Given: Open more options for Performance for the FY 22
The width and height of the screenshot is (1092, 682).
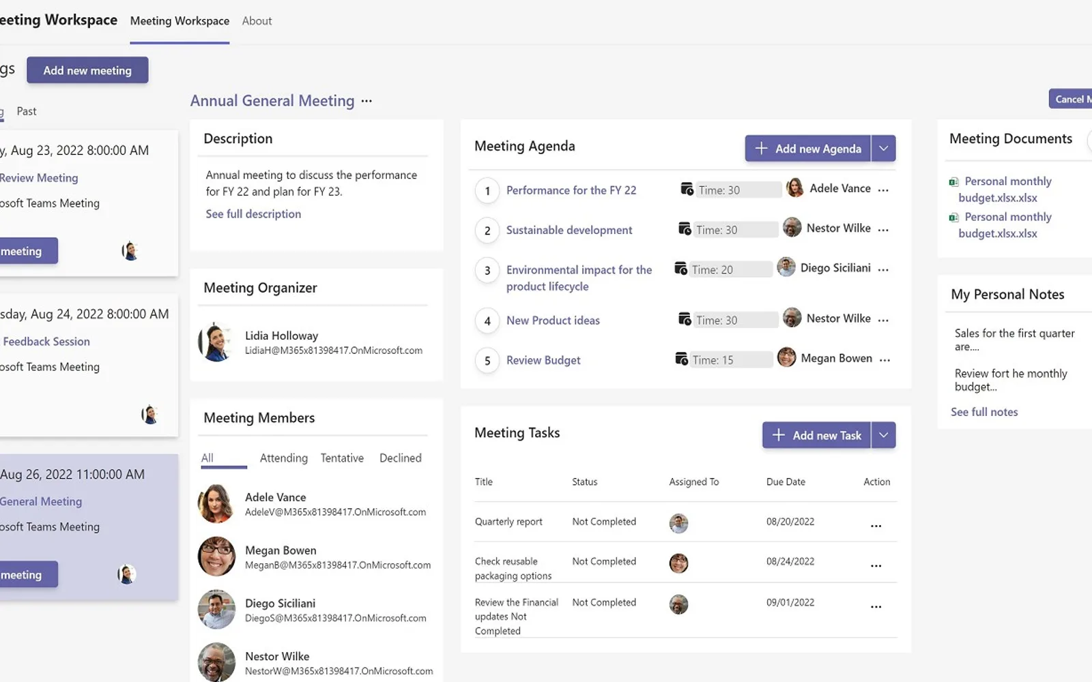Looking at the screenshot, I should (883, 190).
